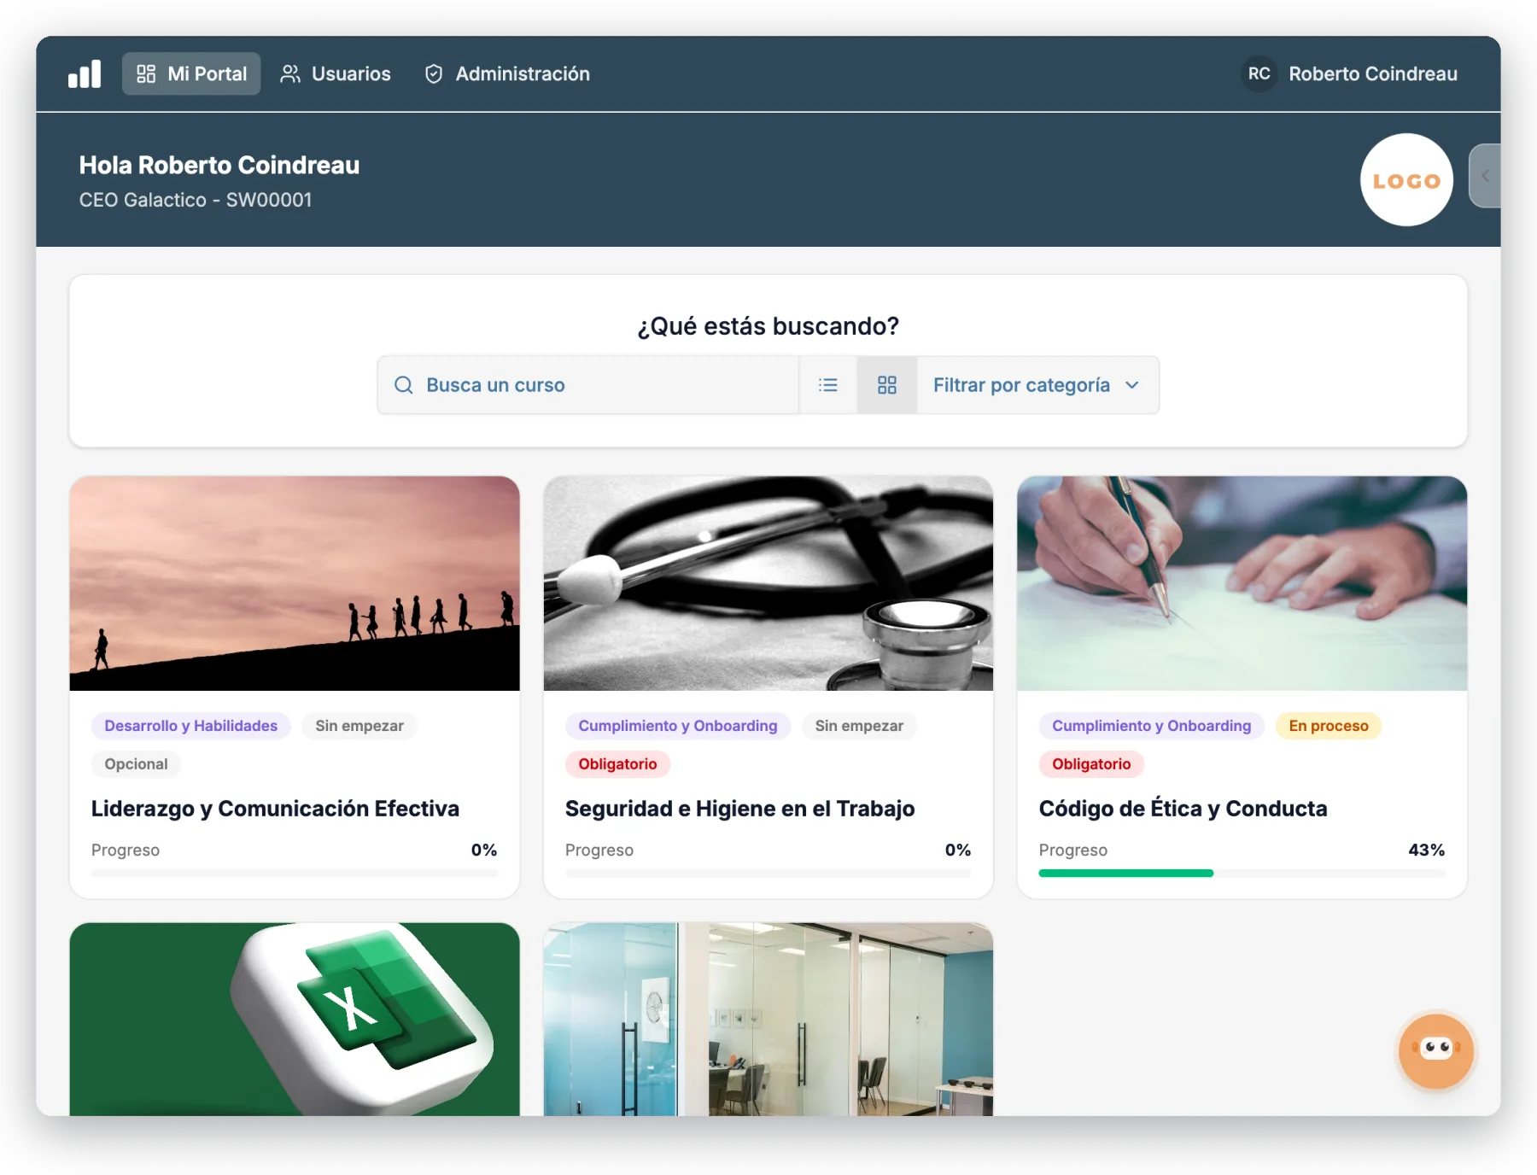Viewport: 1537px width, 1175px height.
Task: Click the round LOGO badge
Action: coord(1406,180)
